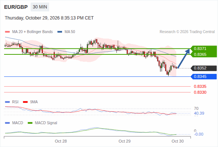218x147 pixels.
Task: Click the MACD Signal green swatch
Action: 30,123
